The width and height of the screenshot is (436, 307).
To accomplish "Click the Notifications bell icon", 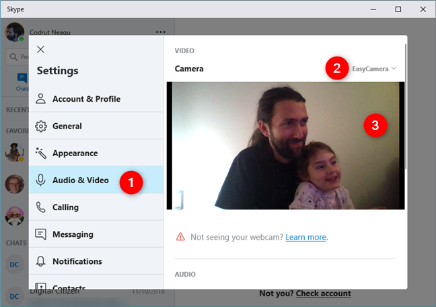I will 41,261.
